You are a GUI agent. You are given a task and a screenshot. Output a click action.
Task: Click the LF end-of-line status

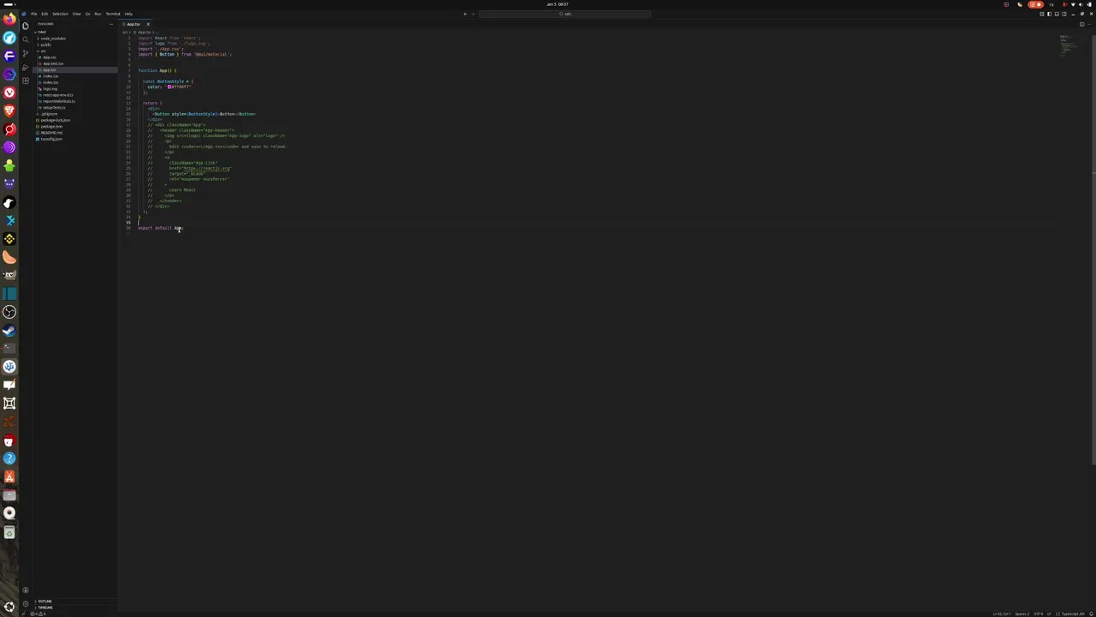(1049, 614)
